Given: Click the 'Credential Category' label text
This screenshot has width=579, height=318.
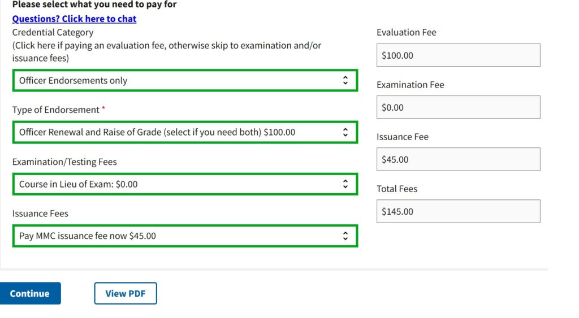Looking at the screenshot, I should [x=53, y=32].
